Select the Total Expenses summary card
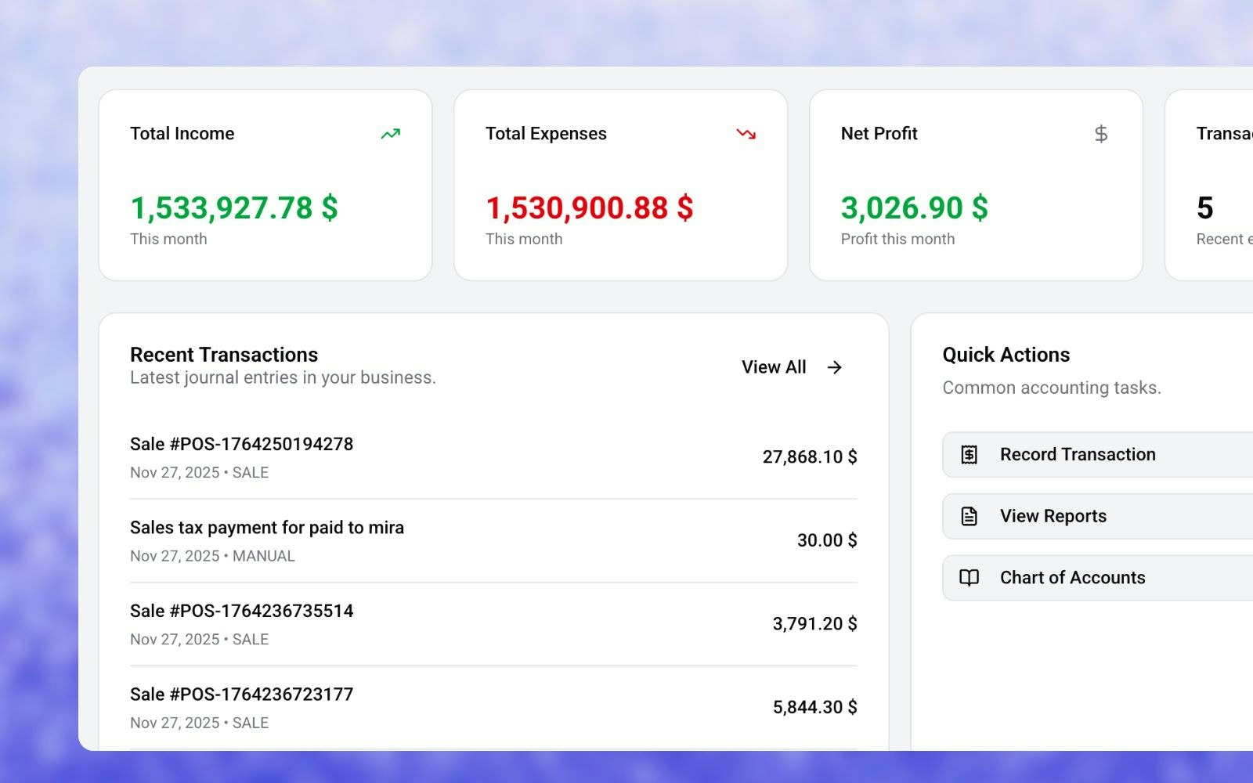 620,185
